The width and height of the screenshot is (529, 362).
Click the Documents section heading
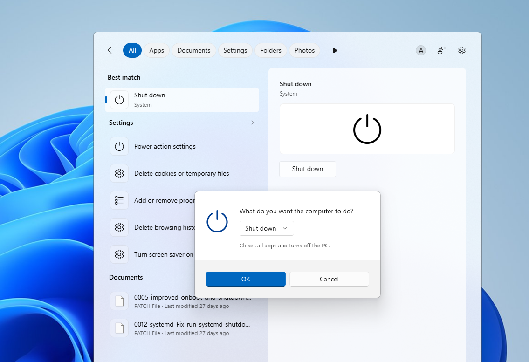click(x=126, y=277)
